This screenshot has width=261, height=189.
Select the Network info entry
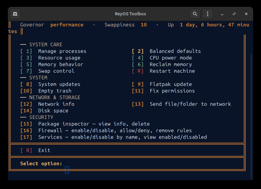coord(47,104)
